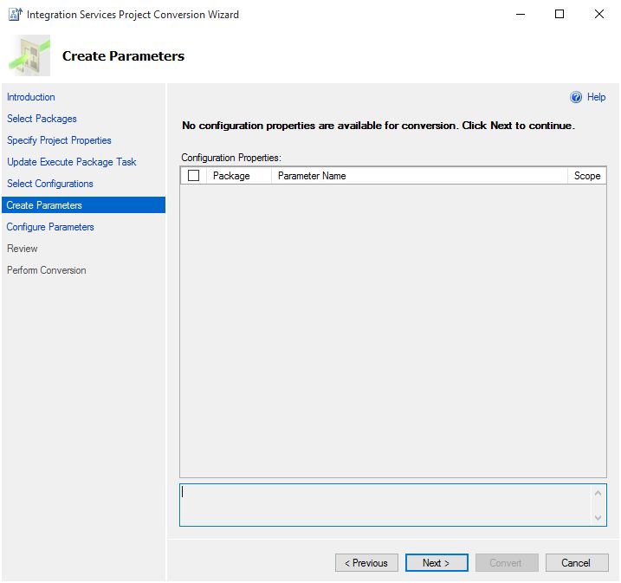Cancel the conversion wizard
Image resolution: width=621 pixels, height=583 pixels.
[x=577, y=563]
